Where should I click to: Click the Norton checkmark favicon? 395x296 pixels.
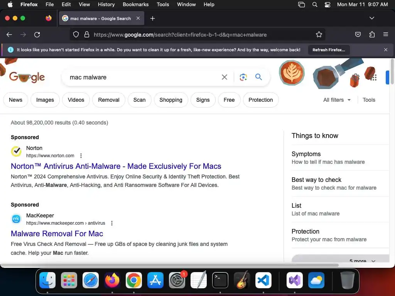click(x=16, y=151)
